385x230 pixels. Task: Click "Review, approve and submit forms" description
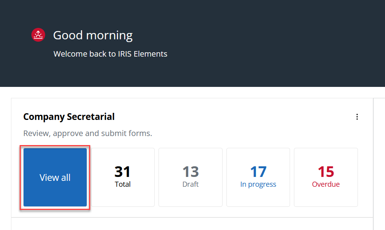pyautogui.click(x=88, y=133)
